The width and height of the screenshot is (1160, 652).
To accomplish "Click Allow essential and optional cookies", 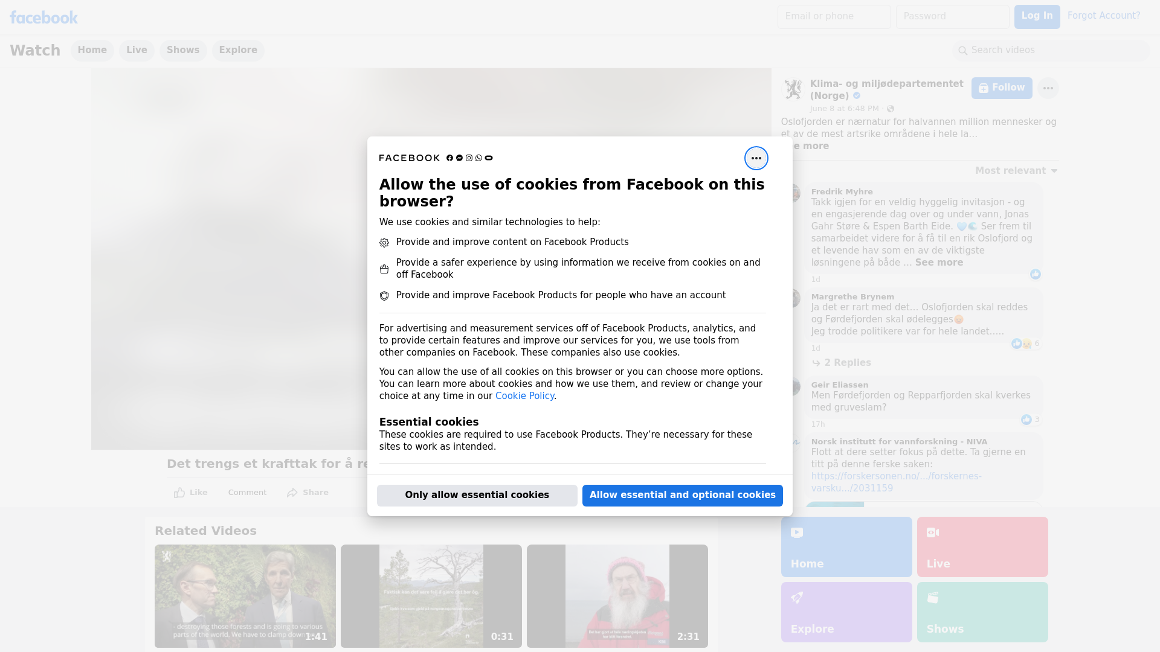I will (x=683, y=496).
